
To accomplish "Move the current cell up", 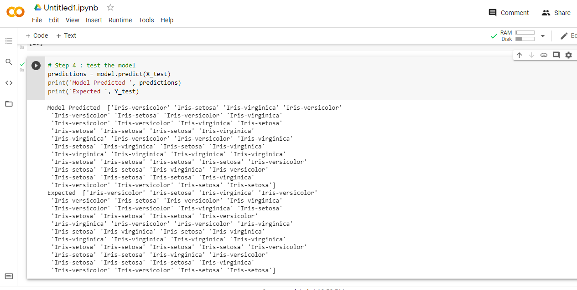I will pyautogui.click(x=520, y=55).
